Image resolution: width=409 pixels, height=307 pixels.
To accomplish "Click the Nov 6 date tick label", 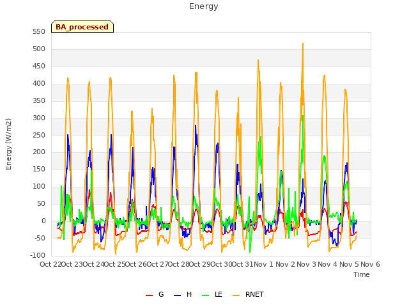I will pyautogui.click(x=370, y=264).
